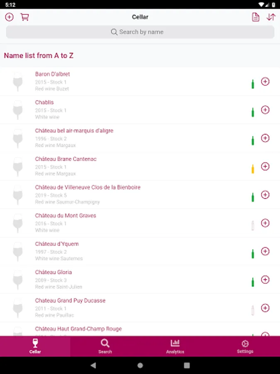Add stock to Baron D'albret with plus
The image size is (280, 374).
(x=265, y=81)
